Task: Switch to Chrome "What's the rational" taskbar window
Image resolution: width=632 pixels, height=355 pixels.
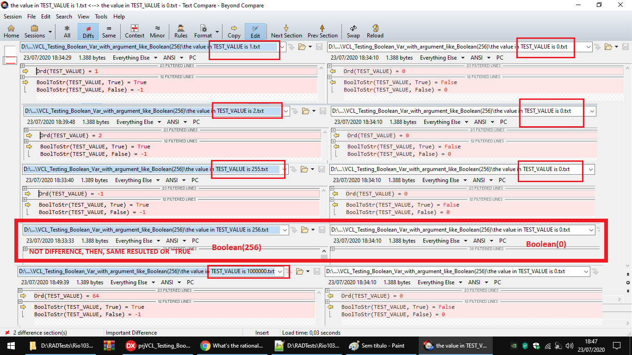Action: [x=233, y=345]
